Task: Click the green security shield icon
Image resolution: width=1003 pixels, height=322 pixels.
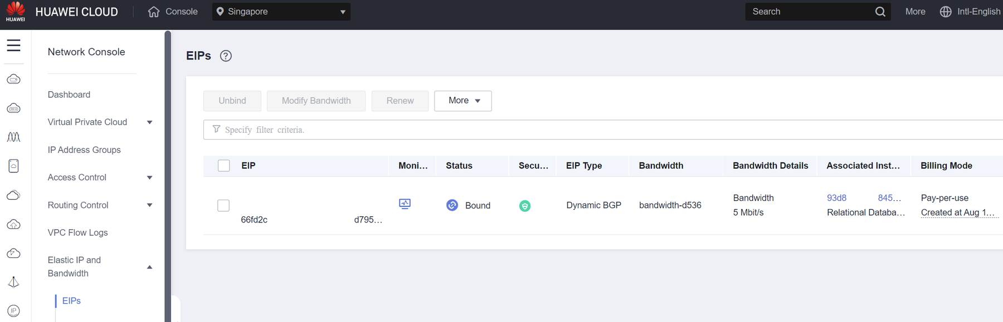Action: click(525, 206)
